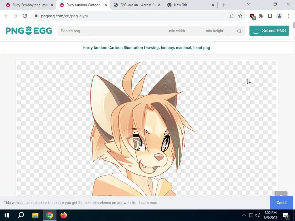Viewport: 295px width, 221px height.
Task: Open the volume tray icon
Action: coord(258,215)
